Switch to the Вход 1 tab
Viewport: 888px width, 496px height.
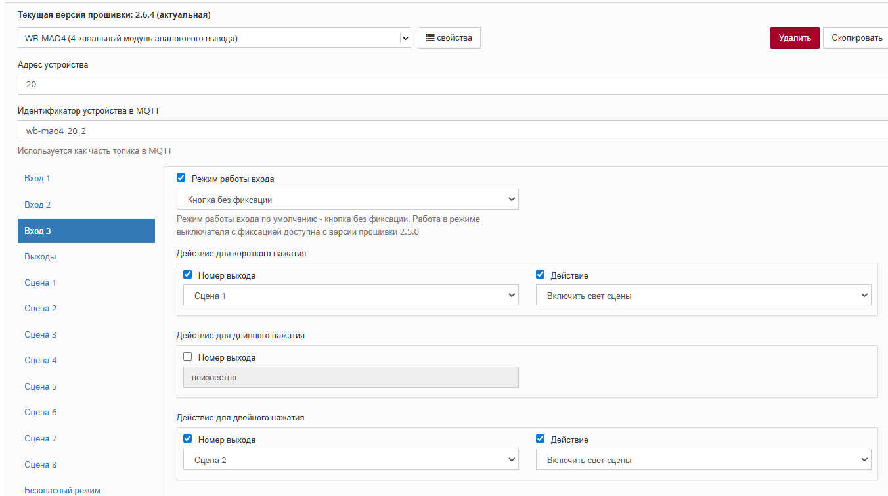pos(37,179)
